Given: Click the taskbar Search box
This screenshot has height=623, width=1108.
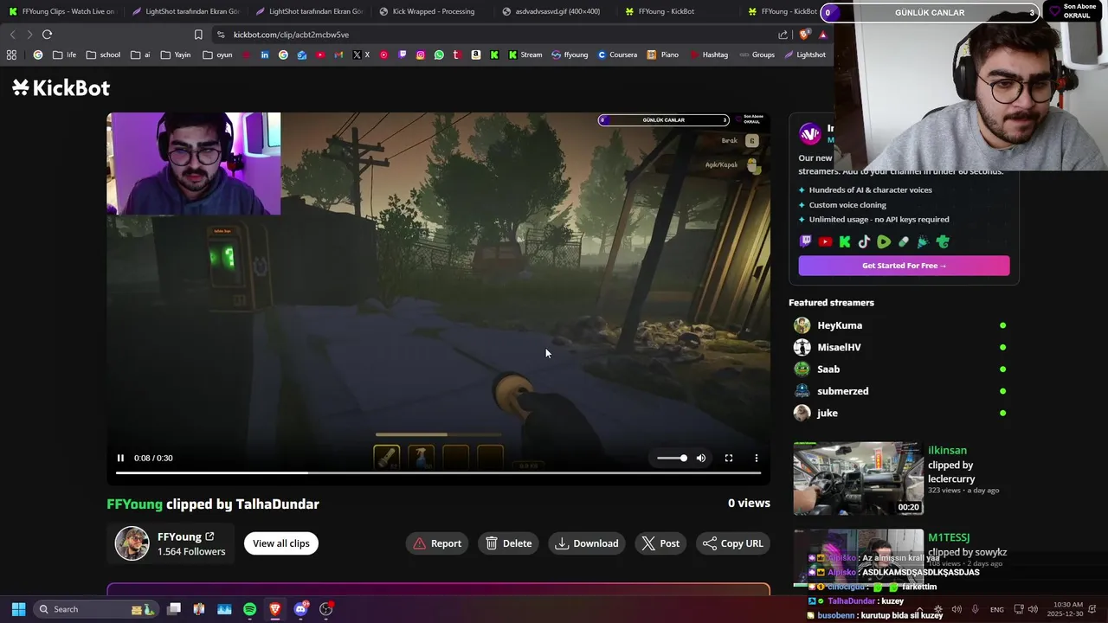Looking at the screenshot, I should pos(96,609).
